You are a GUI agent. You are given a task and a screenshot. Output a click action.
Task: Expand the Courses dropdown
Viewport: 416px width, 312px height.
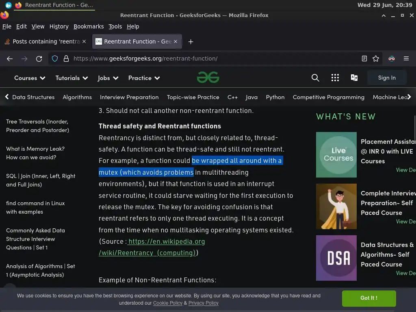coord(30,78)
